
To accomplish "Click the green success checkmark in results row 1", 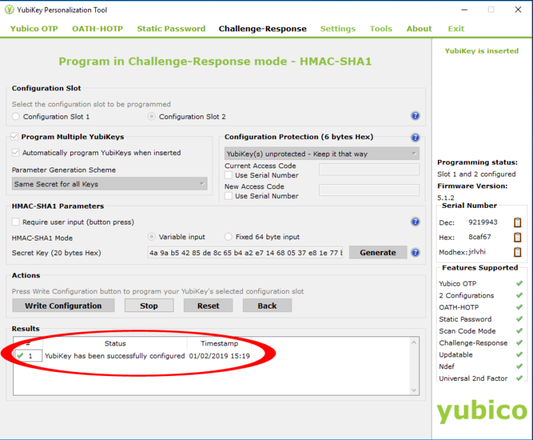I will pyautogui.click(x=20, y=356).
